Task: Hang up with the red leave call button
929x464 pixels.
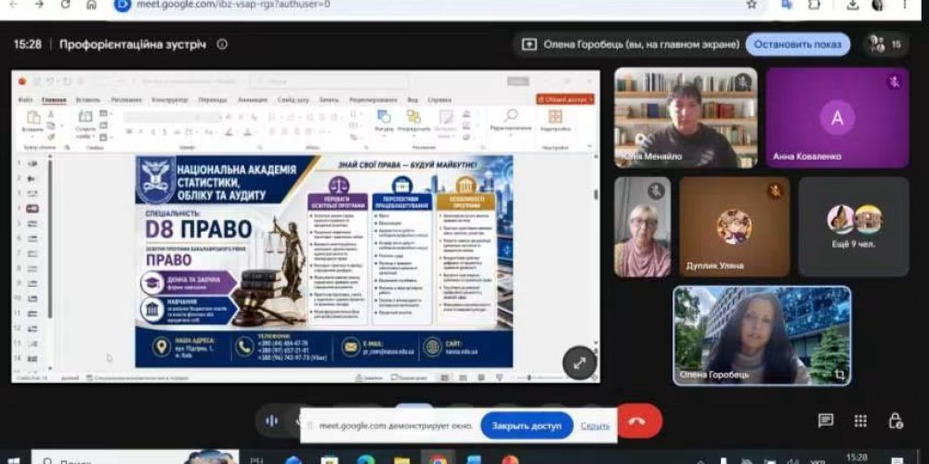Action: click(637, 421)
